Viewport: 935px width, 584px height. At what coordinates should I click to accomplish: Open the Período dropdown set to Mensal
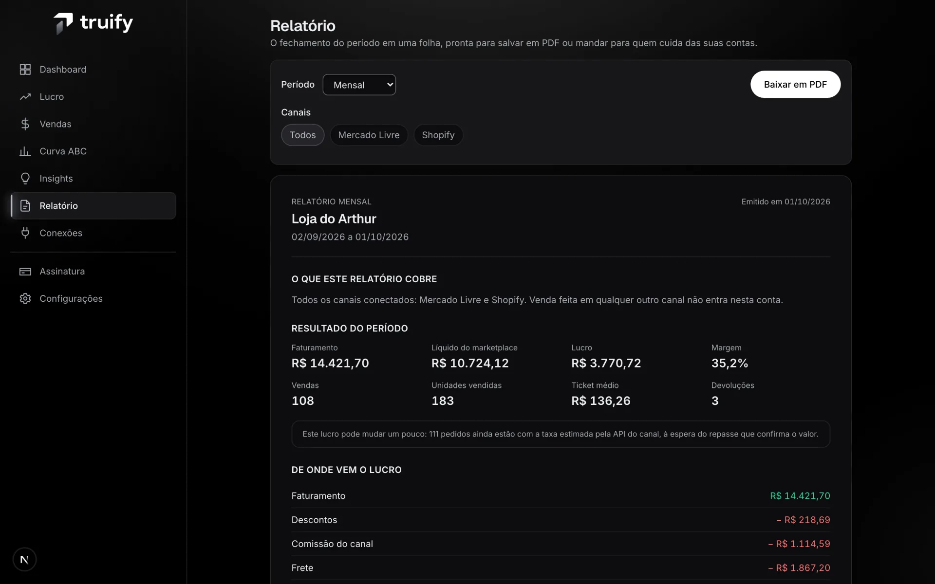click(x=359, y=85)
